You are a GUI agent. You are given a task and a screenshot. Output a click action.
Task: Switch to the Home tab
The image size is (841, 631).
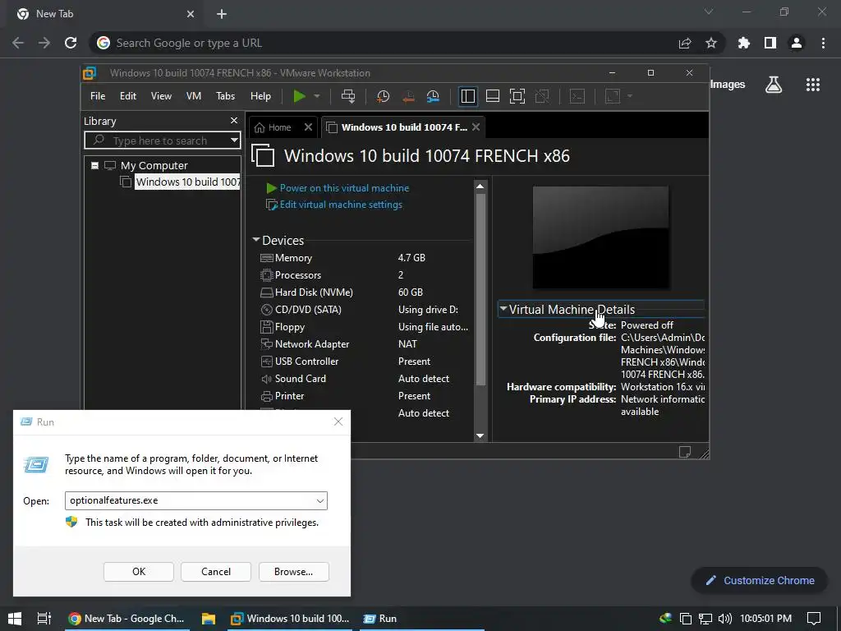(273, 127)
